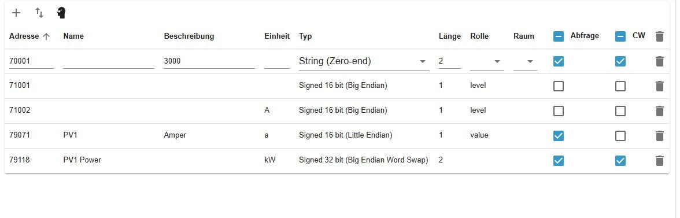The image size is (680, 218).
Task: Delete the row with address 71002
Action: coord(660,111)
